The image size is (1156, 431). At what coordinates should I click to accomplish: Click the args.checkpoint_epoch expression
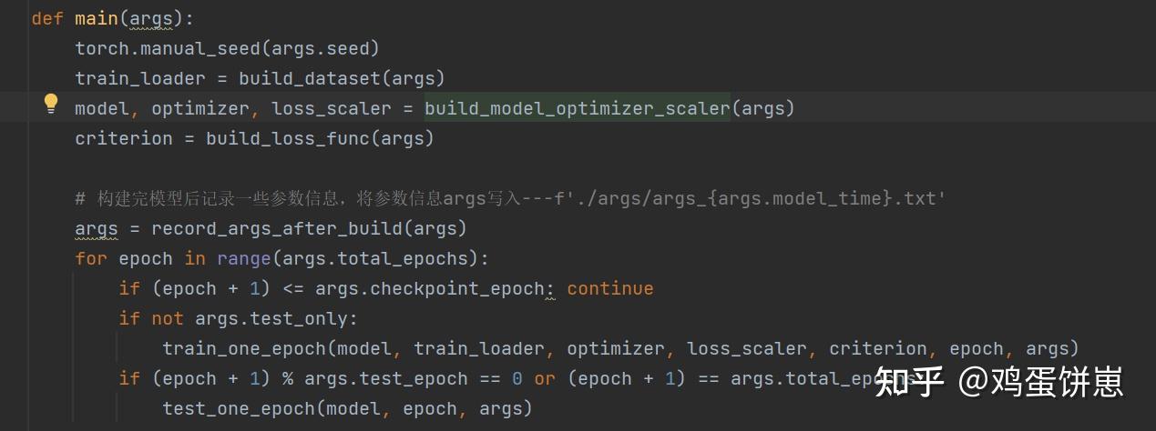coord(428,288)
